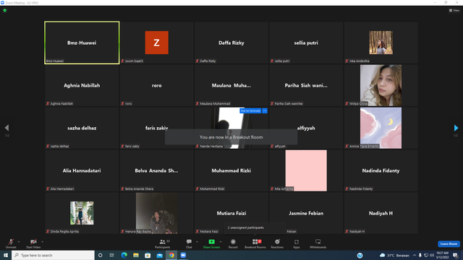463x260 pixels.
Task: Open Mail app from taskbar
Action: click(160, 255)
